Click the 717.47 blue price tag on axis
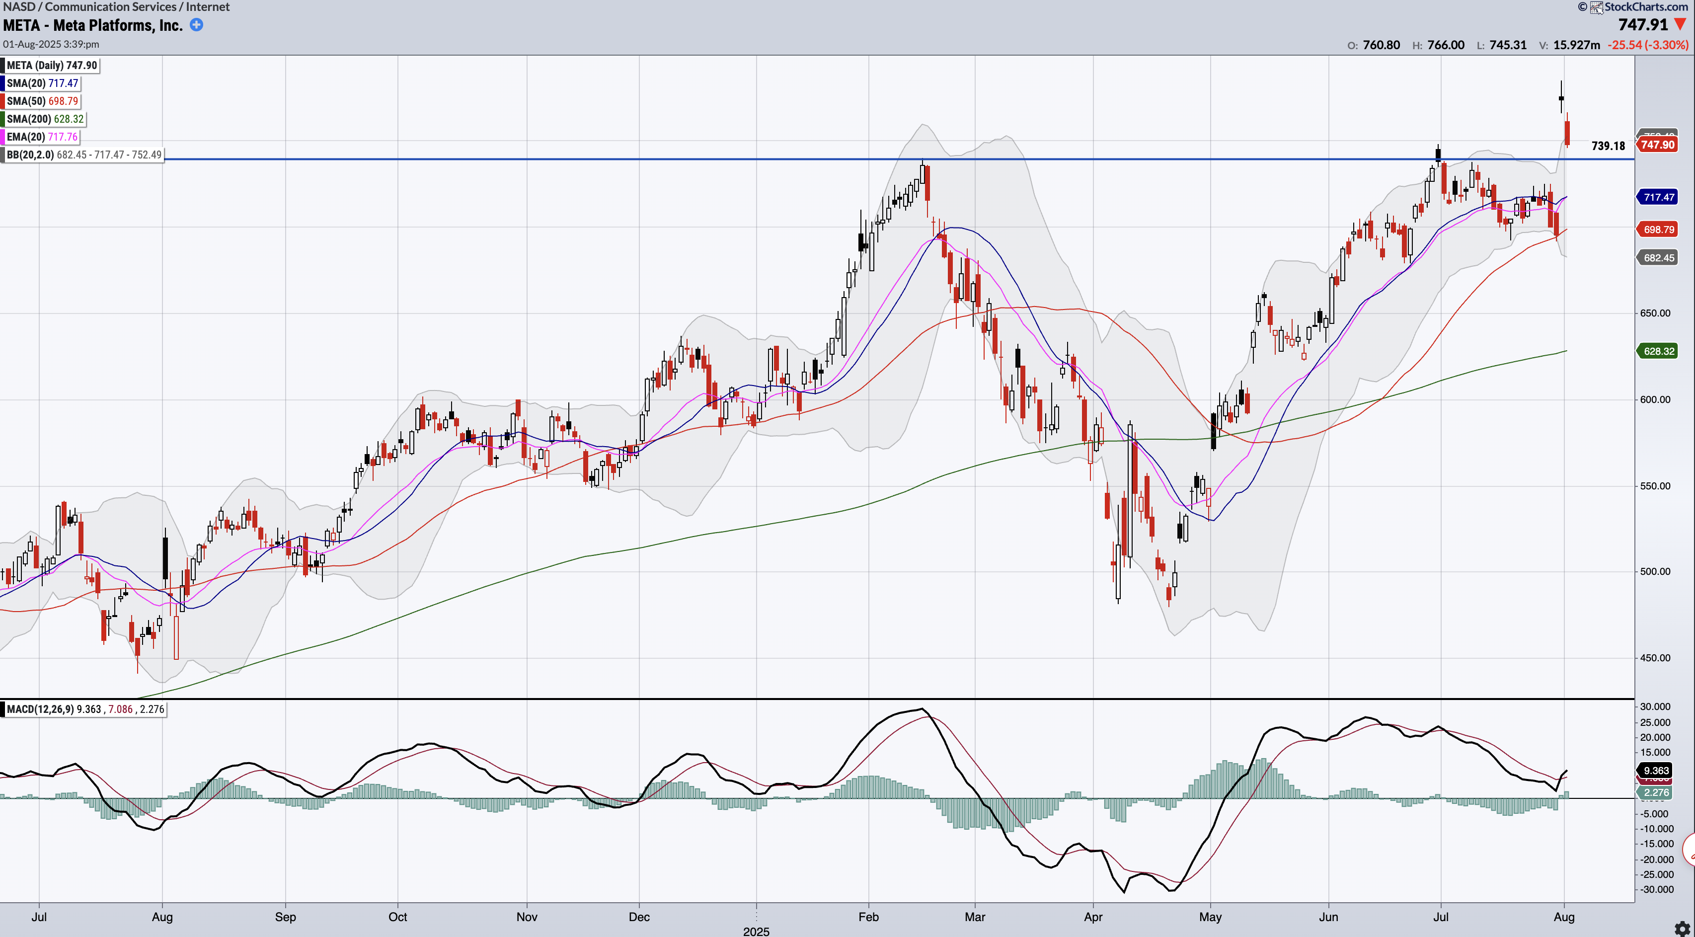Image resolution: width=1695 pixels, height=937 pixels. [x=1658, y=197]
